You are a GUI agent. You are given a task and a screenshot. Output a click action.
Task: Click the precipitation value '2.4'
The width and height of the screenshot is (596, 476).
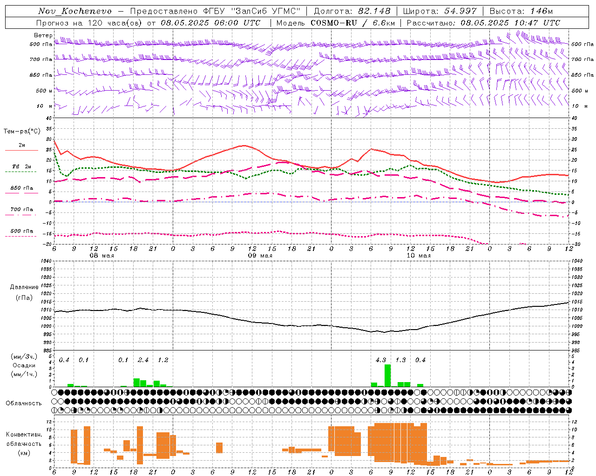[x=143, y=360]
